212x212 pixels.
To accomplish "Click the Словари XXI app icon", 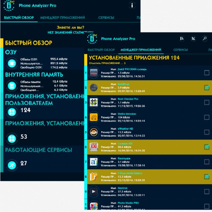I will [94, 147].
